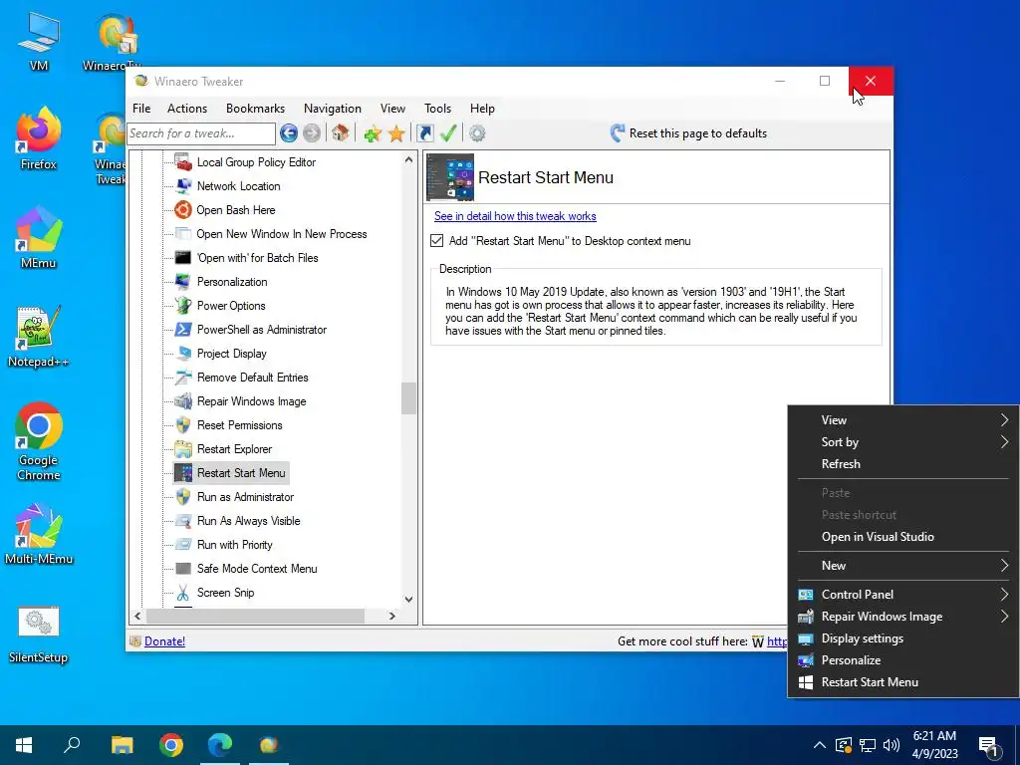Open settings via gray gear toolbar icon
The height and width of the screenshot is (765, 1020).
(x=477, y=133)
